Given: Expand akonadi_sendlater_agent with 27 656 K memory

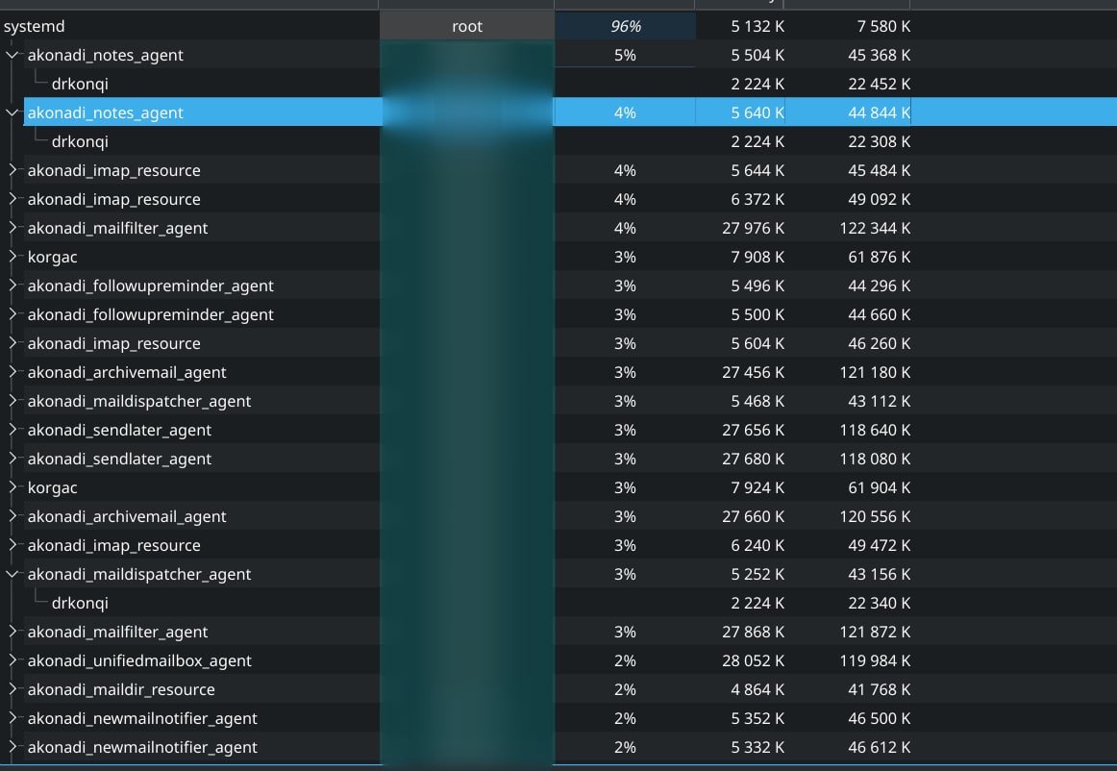Looking at the screenshot, I should point(12,430).
